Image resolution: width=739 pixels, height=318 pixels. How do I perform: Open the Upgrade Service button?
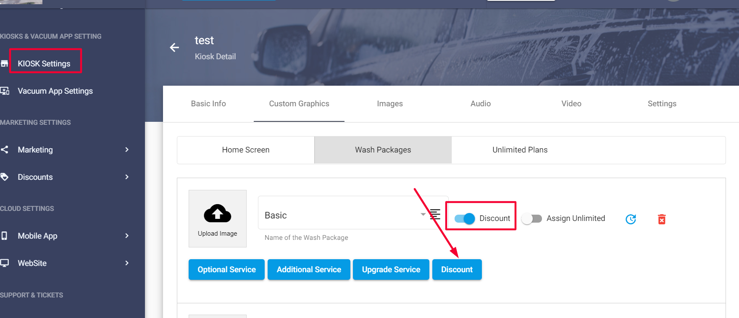coord(391,270)
